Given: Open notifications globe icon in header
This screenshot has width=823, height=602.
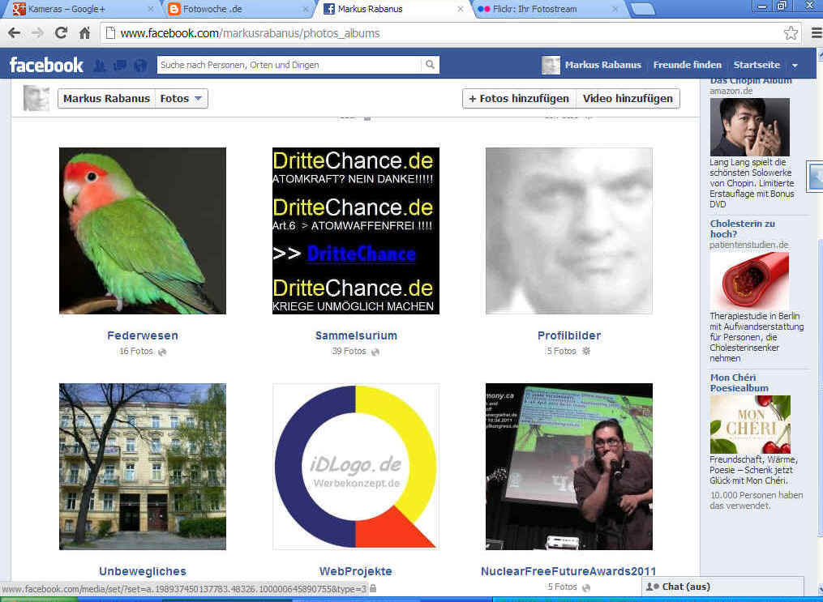Looking at the screenshot, I should (140, 66).
